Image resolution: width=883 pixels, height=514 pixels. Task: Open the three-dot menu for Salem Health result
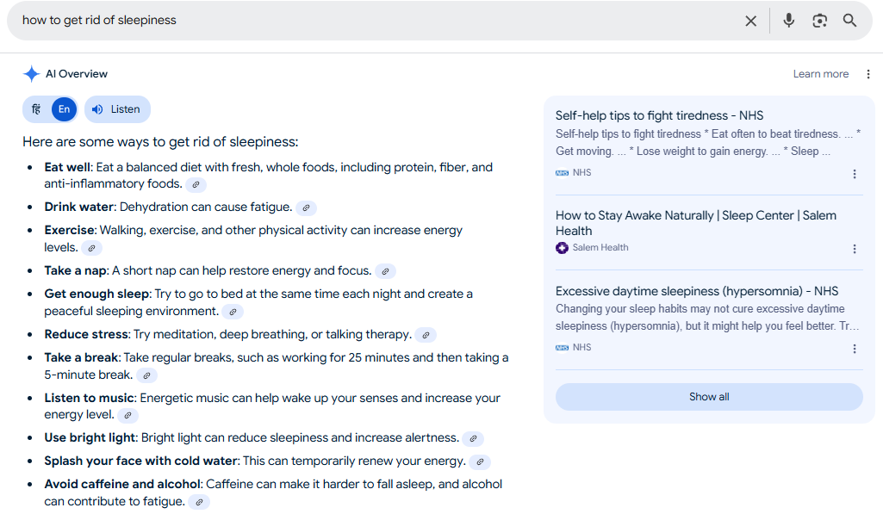pyautogui.click(x=855, y=249)
